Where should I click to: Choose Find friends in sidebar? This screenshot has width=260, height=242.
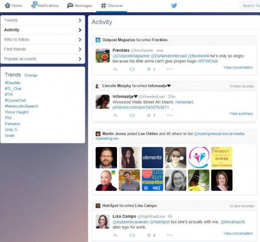[43, 49]
